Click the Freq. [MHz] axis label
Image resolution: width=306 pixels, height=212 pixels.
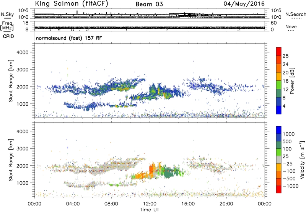(x=7, y=26)
